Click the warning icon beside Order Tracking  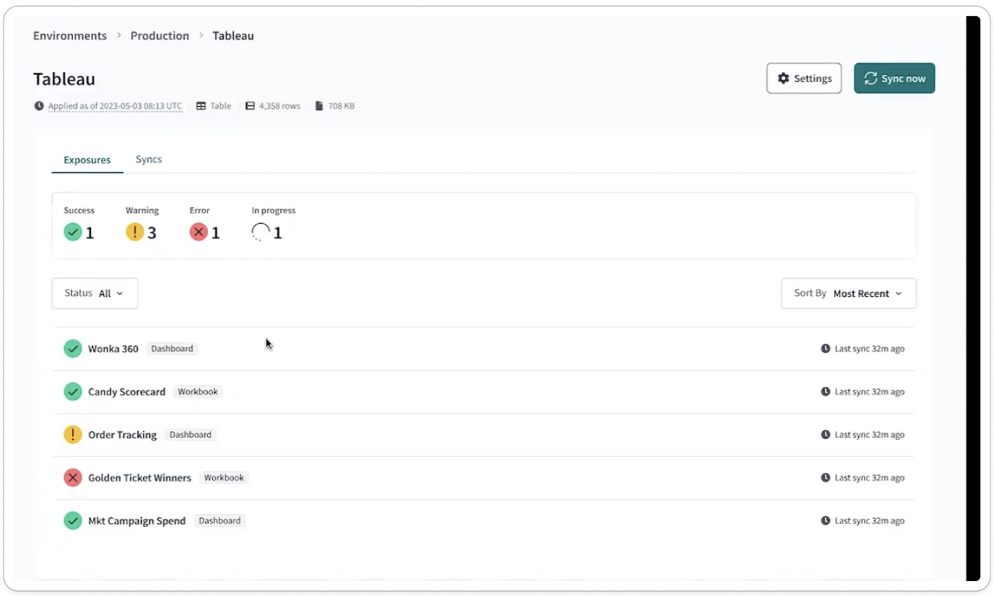tap(72, 434)
